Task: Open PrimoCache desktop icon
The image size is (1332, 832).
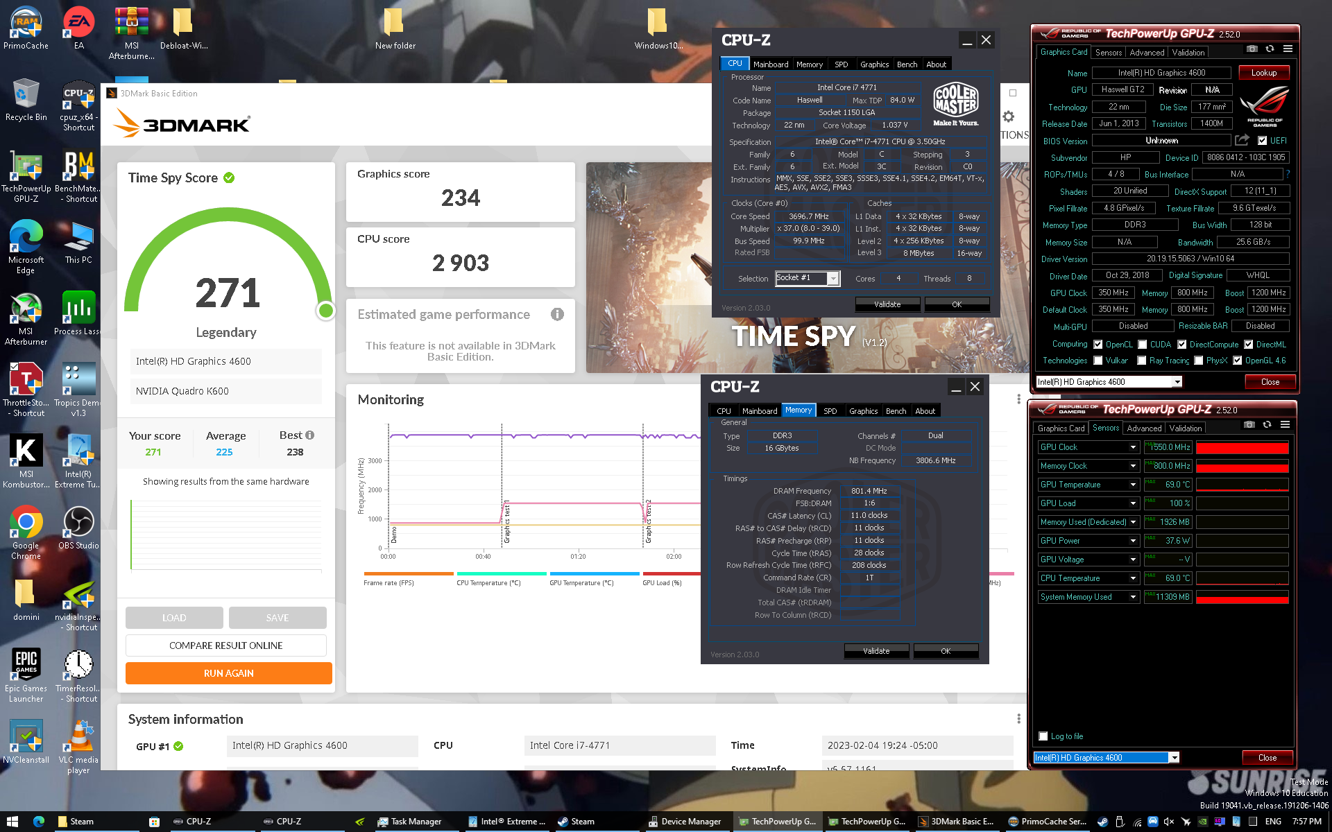Action: point(26,29)
